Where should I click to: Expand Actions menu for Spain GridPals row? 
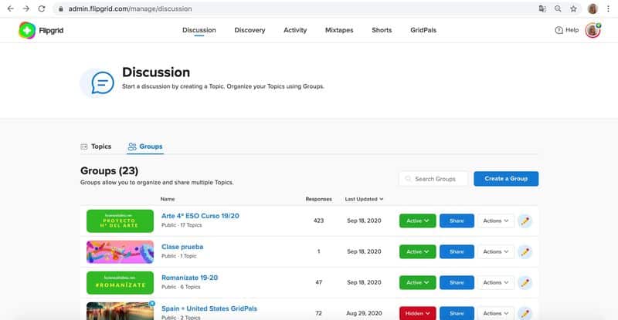(496, 313)
